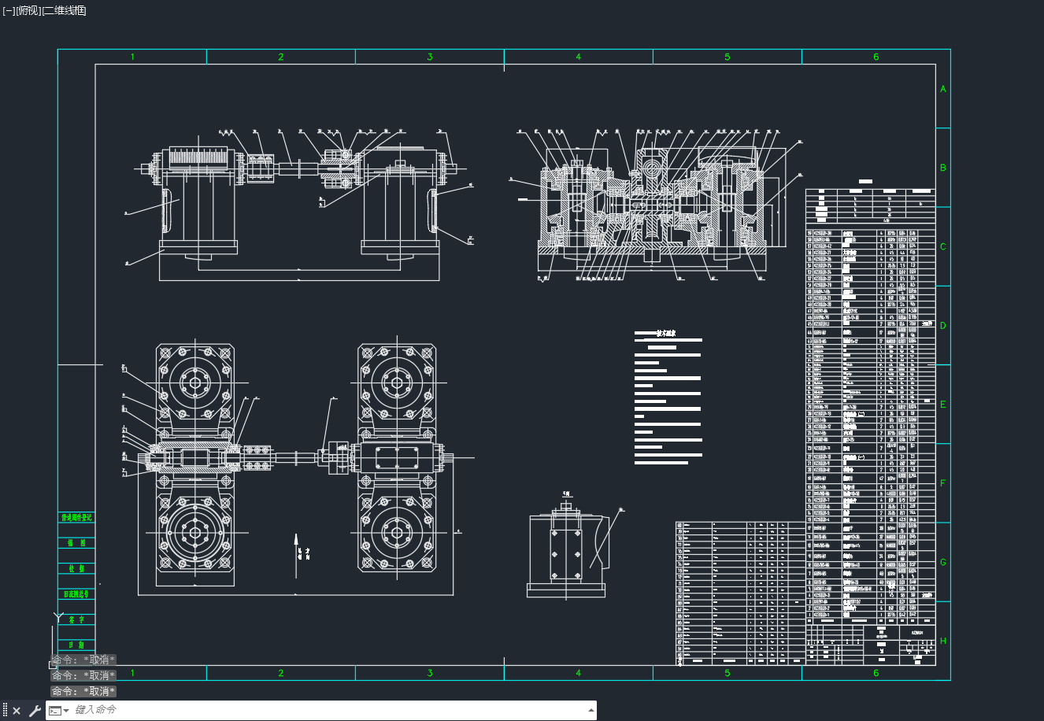Select the 技术要求 text block
The width and height of the screenshot is (1044, 721).
(x=668, y=398)
